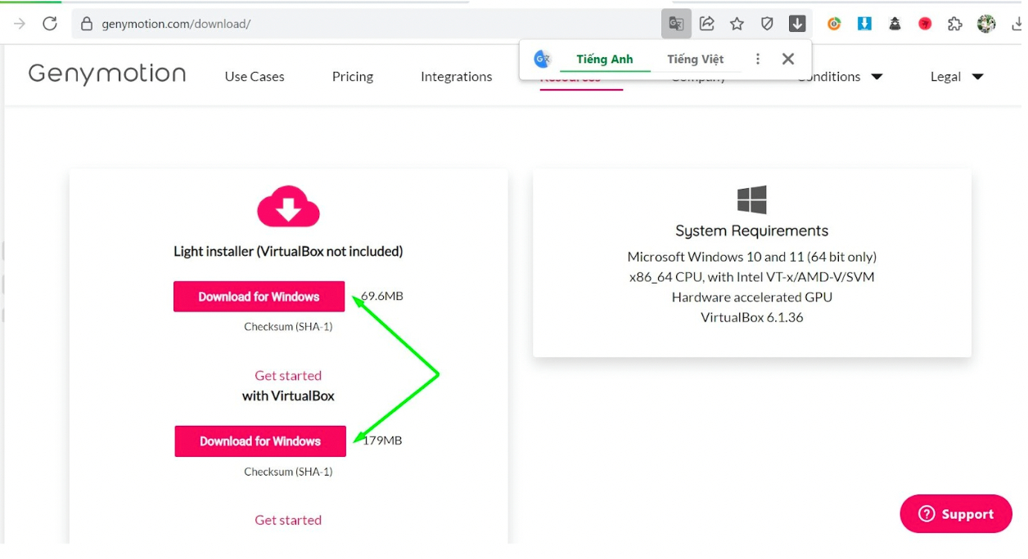1028x559 pixels.
Task: Open the Support chat button
Action: [x=956, y=514]
